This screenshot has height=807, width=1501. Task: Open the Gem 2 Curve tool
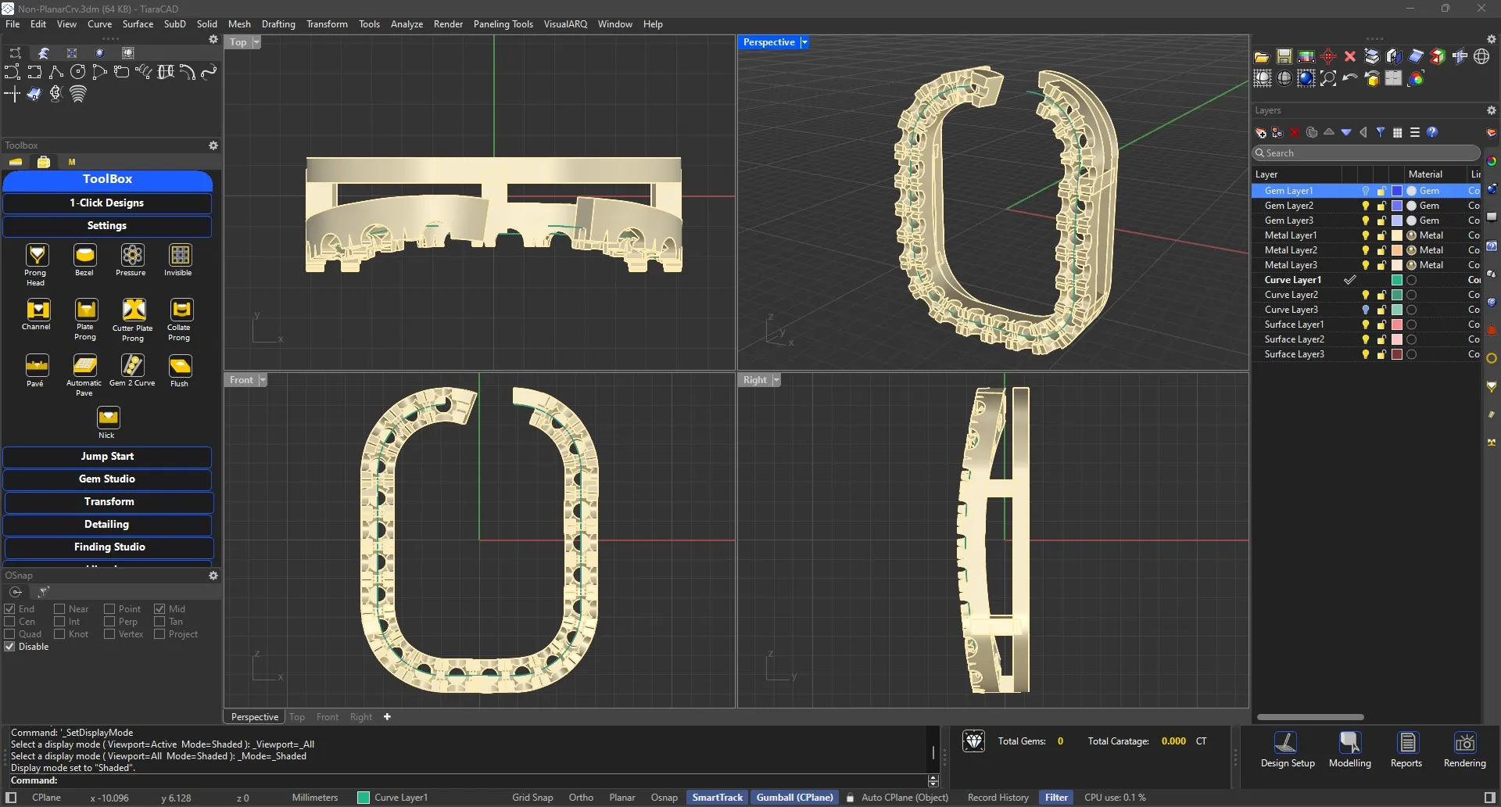132,366
